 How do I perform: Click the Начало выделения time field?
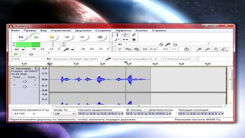pos(101,114)
